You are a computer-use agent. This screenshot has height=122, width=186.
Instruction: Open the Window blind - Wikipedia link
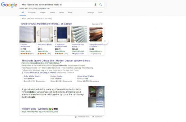point(35,109)
